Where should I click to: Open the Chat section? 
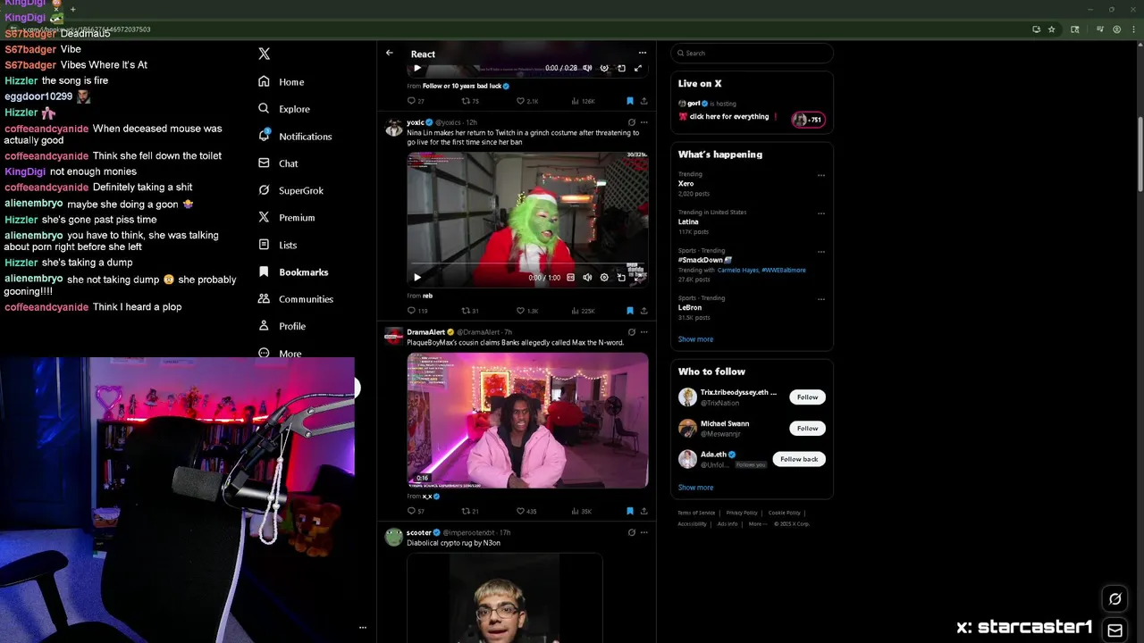tap(278, 163)
